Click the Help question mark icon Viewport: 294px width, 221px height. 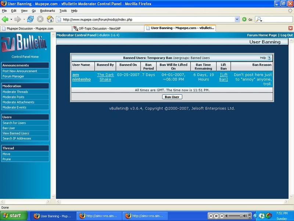coord(269,58)
